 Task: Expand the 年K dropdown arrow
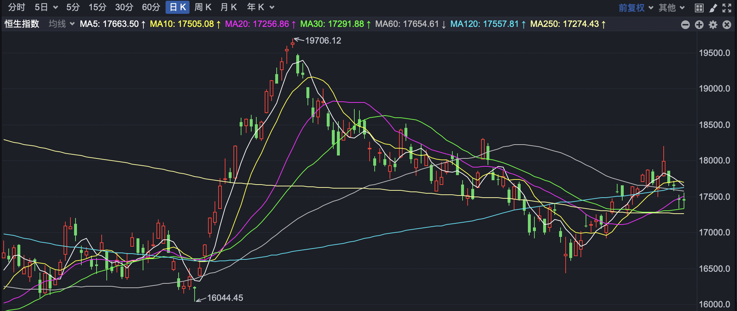click(x=272, y=7)
